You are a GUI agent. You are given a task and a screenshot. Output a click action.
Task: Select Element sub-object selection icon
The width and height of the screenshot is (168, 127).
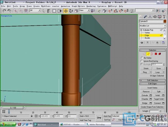[160, 54]
